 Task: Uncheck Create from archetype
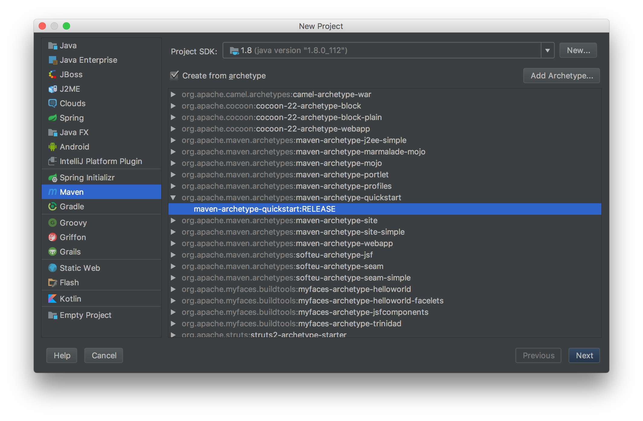[174, 76]
